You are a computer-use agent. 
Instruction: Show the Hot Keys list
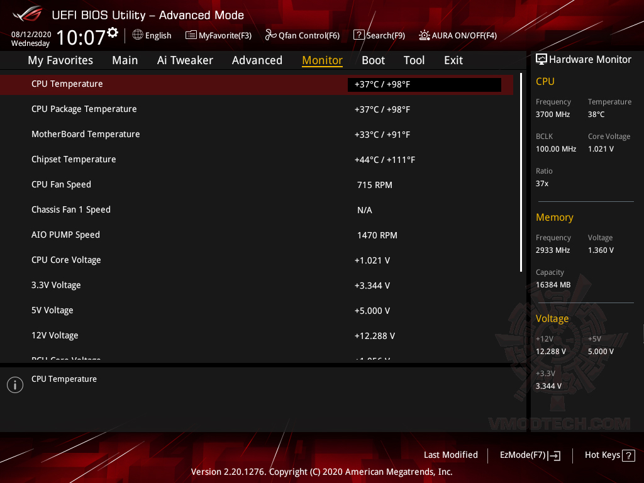click(609, 455)
